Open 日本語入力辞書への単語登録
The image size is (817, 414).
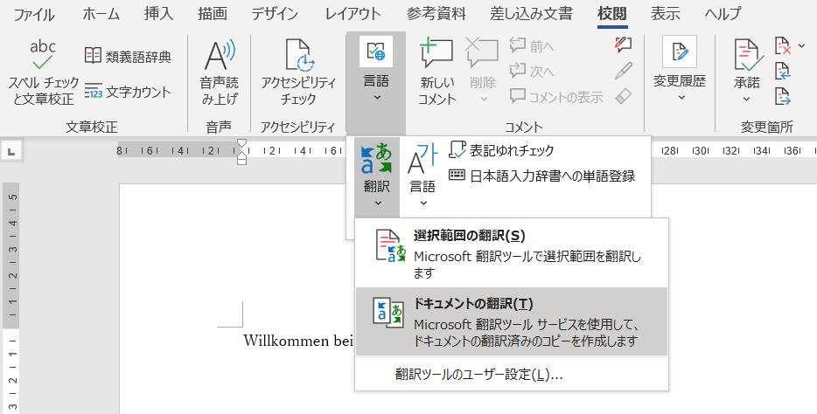coord(541,176)
